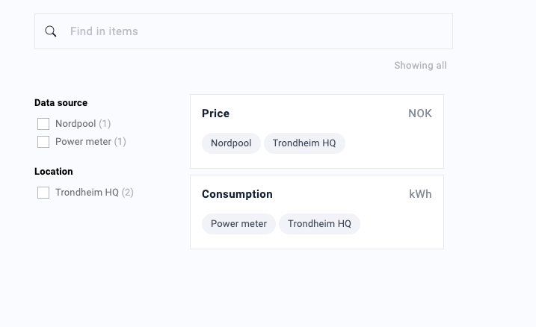Click the "Showing all" status text

click(420, 66)
